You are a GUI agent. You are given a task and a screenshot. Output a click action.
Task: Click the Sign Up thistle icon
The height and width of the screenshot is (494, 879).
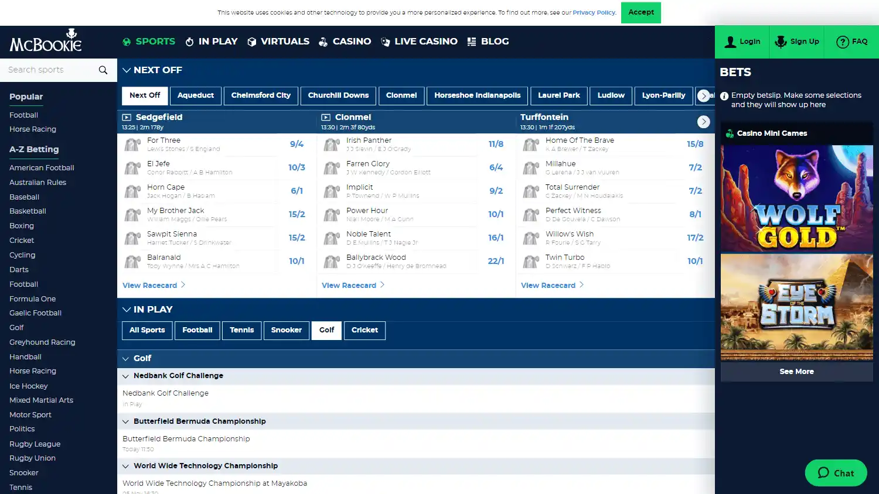pos(781,42)
